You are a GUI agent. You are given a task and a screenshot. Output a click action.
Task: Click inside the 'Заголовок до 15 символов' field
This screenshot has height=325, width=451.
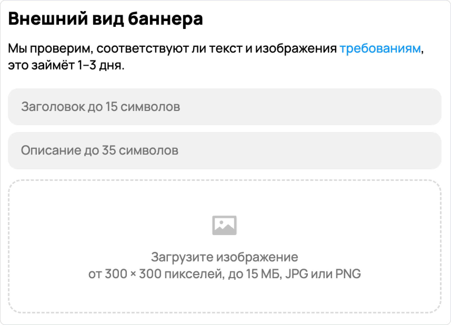[101, 106]
